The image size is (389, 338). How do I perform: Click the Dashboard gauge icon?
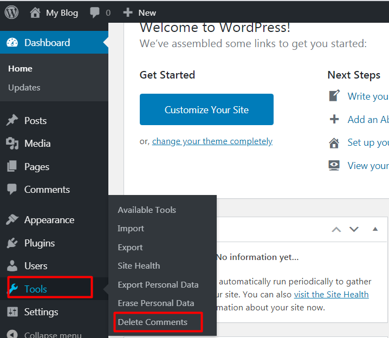(x=12, y=43)
